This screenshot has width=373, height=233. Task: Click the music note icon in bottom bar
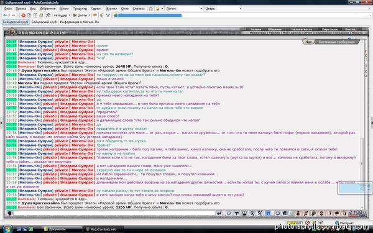(306, 213)
